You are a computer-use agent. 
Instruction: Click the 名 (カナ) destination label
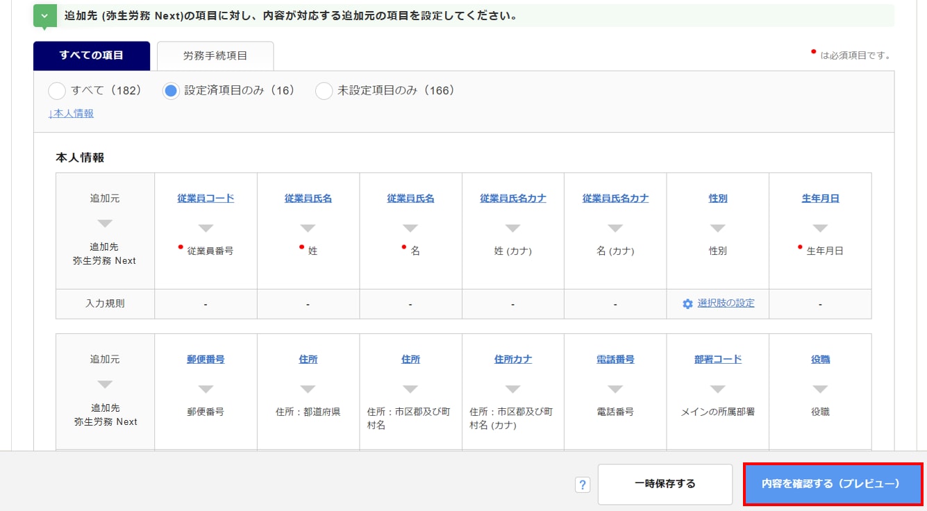[615, 251]
